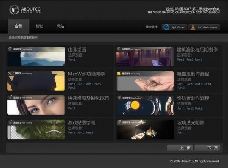Open Part.3 of 建筑渲染与后期制作
Screen dimensions: 228x168
pyautogui.click(x=198, y=60)
